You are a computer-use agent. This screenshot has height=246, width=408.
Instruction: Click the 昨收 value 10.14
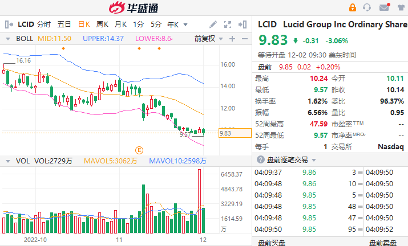coord(395,90)
